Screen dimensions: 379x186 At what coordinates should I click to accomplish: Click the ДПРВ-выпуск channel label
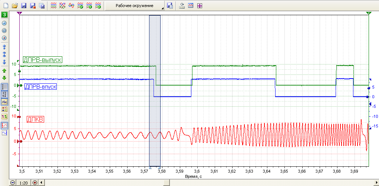pos(43,60)
